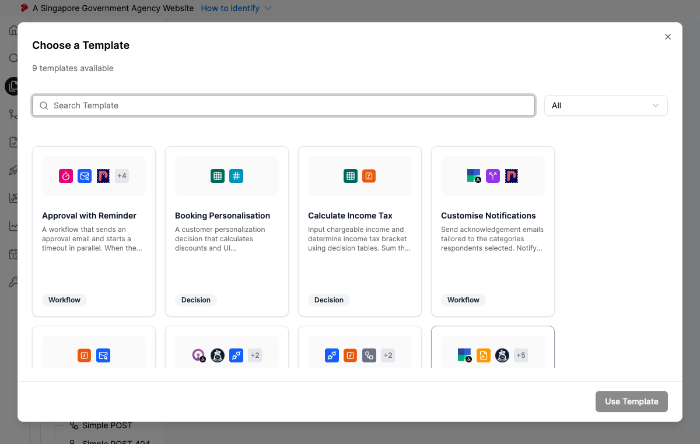Click the magnifier icon in Search Template field
The width and height of the screenshot is (700, 444).
click(x=44, y=105)
